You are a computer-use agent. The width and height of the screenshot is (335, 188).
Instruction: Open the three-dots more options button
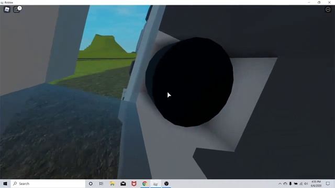[328, 9]
